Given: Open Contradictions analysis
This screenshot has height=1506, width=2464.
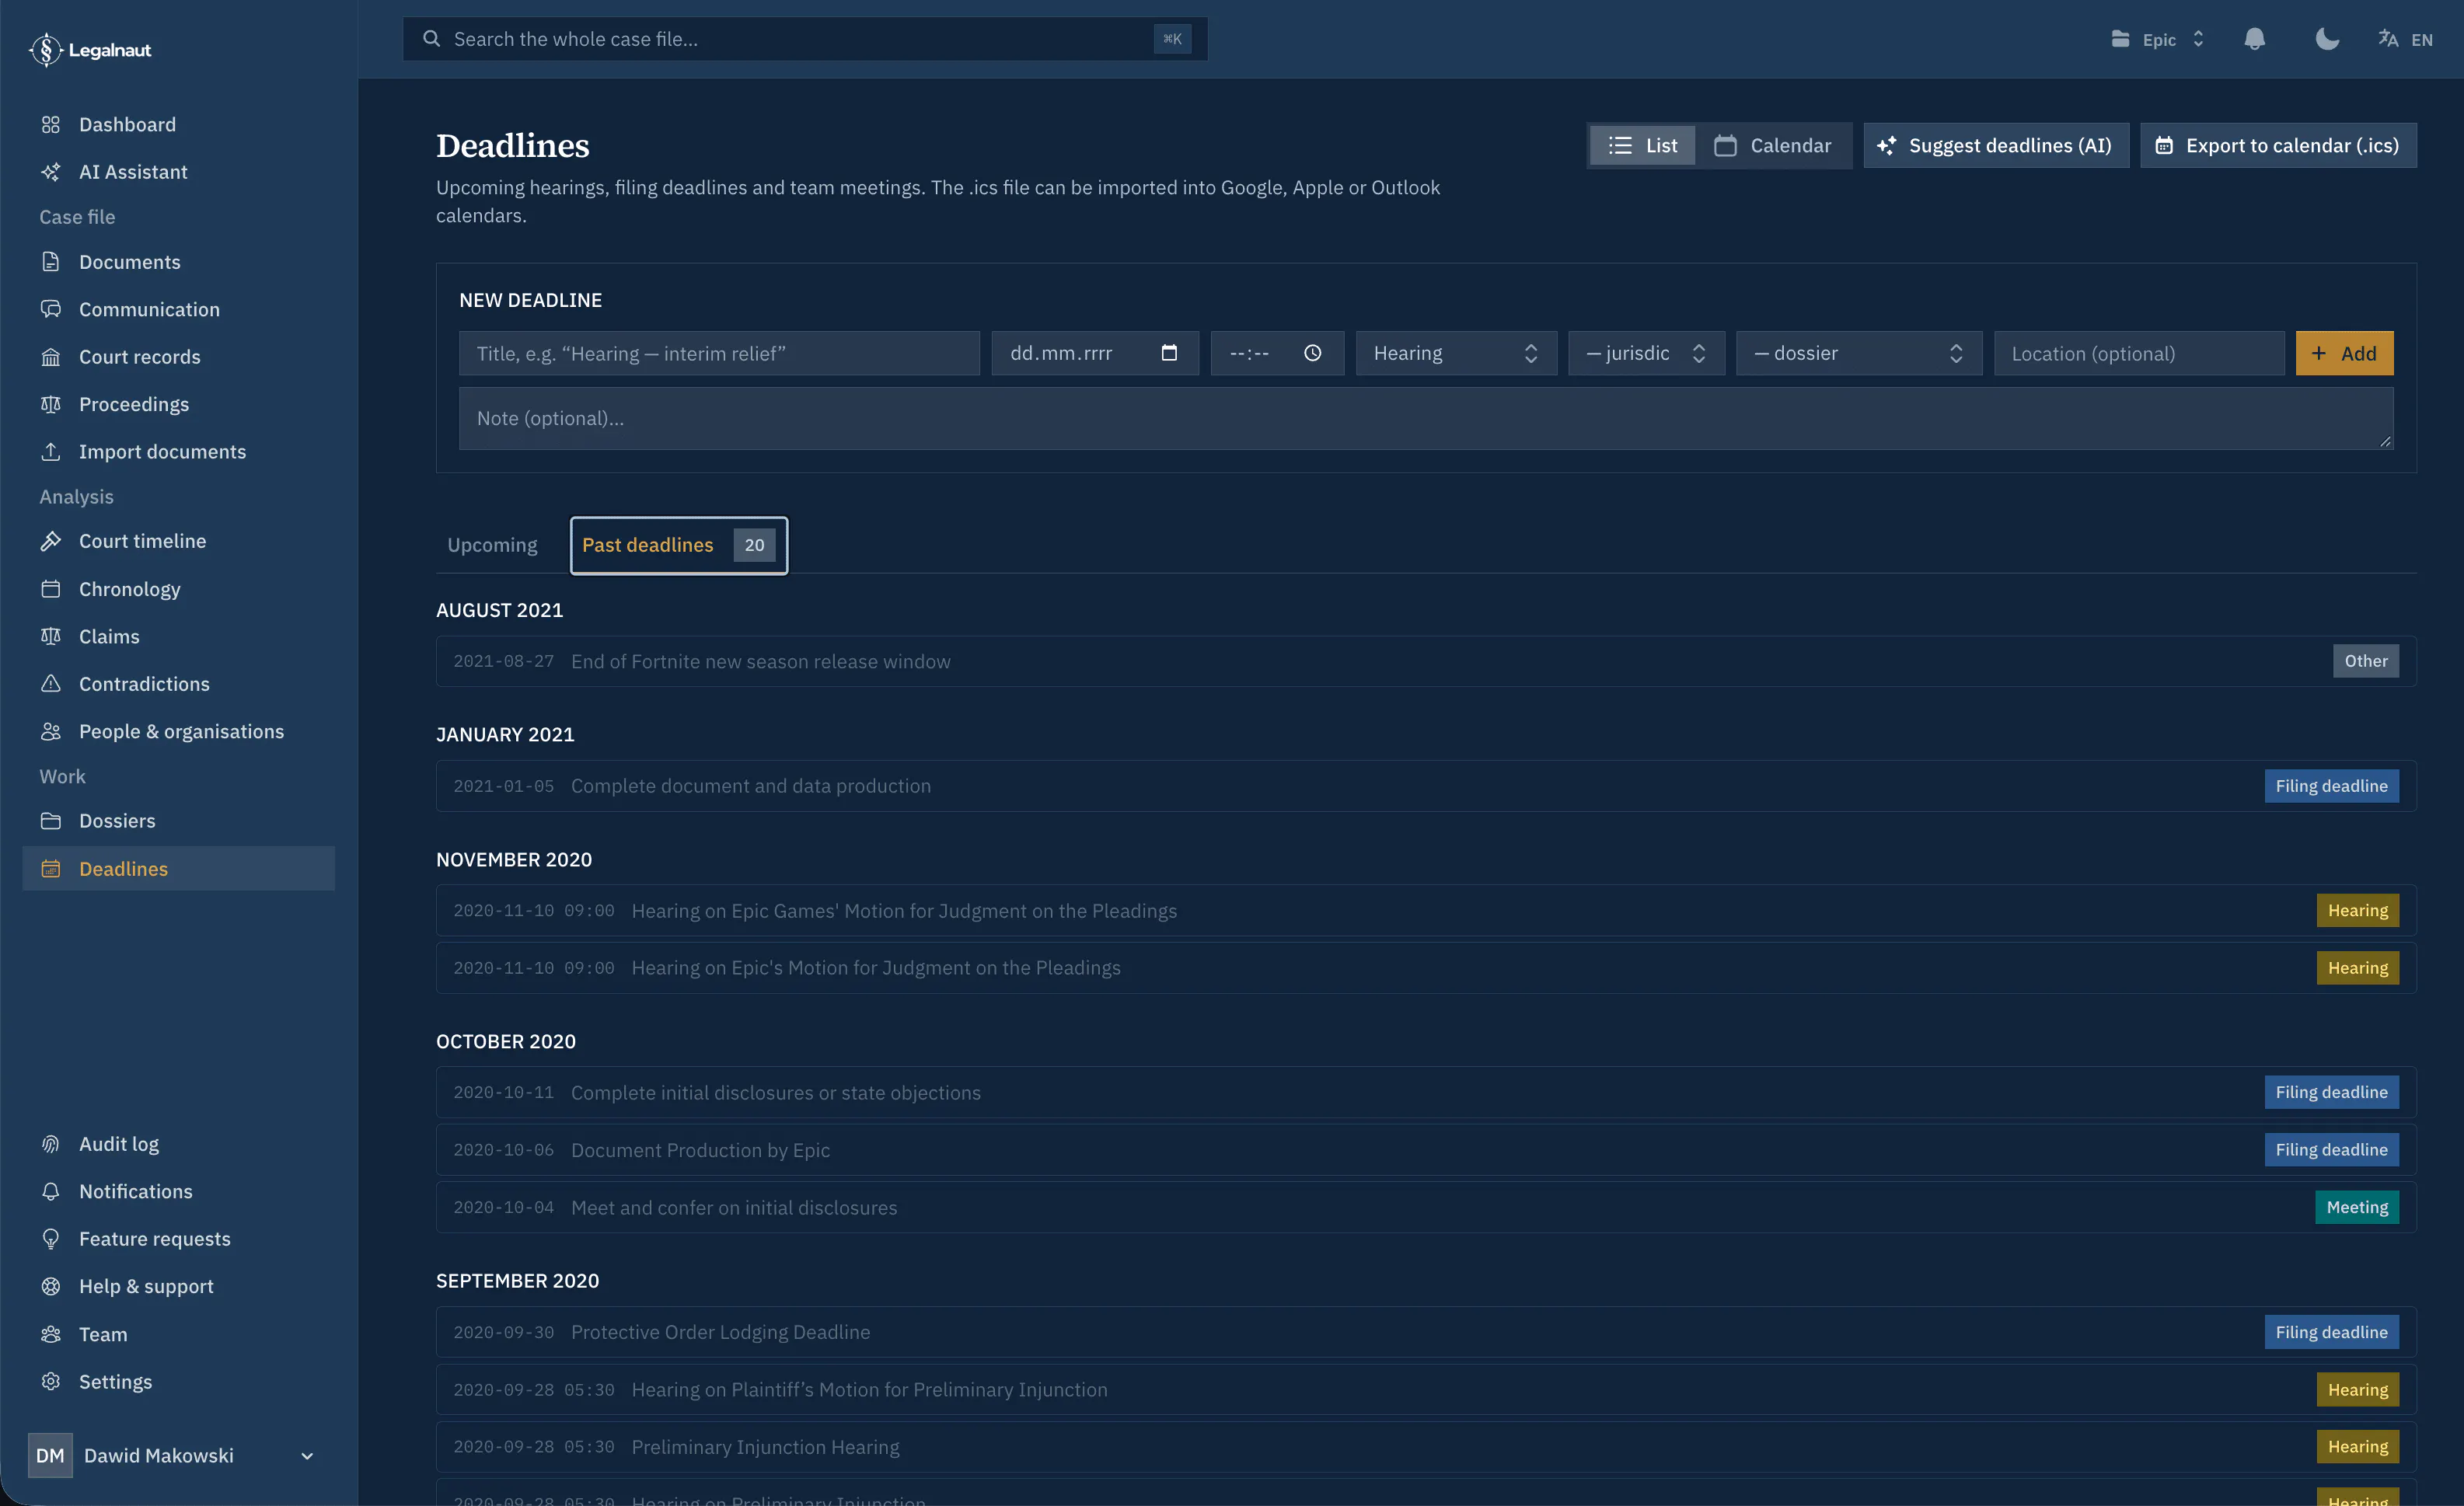Looking at the screenshot, I should coord(178,684).
